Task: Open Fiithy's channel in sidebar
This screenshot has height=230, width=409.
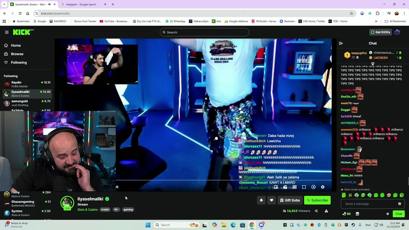Action: (x=27, y=194)
